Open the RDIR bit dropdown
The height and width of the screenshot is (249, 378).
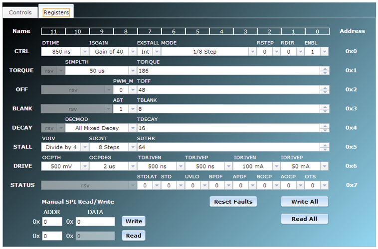point(292,51)
